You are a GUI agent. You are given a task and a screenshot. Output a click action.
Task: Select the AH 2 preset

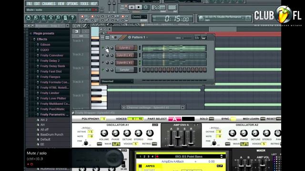click(44, 120)
